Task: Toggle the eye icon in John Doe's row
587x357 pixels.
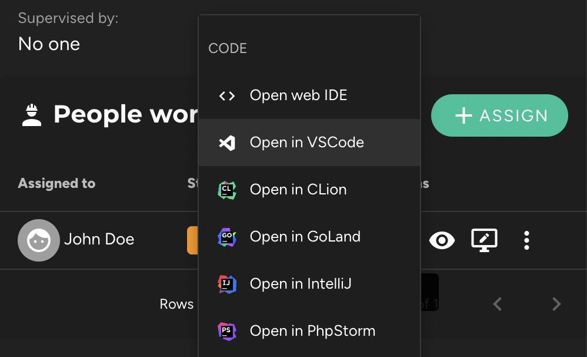Action: 442,240
